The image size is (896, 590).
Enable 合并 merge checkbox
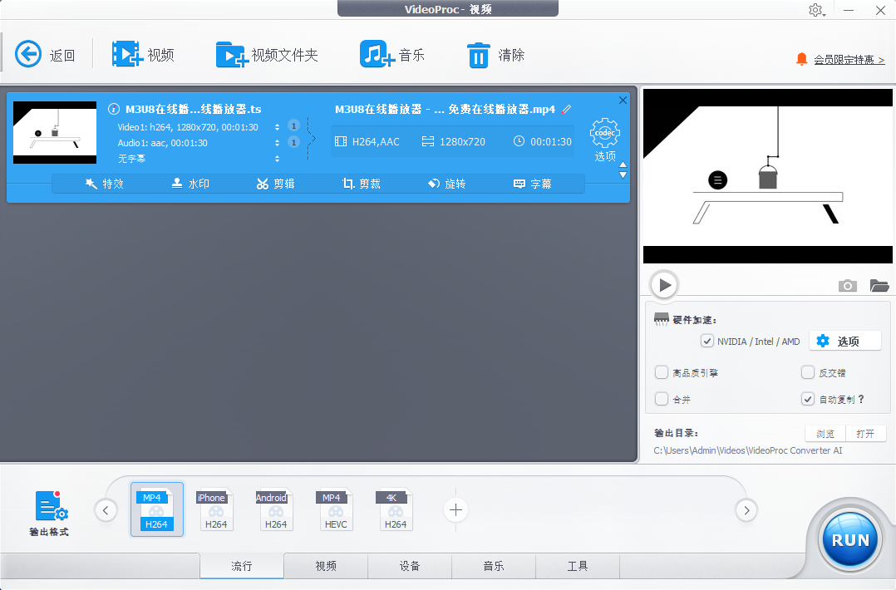point(661,399)
